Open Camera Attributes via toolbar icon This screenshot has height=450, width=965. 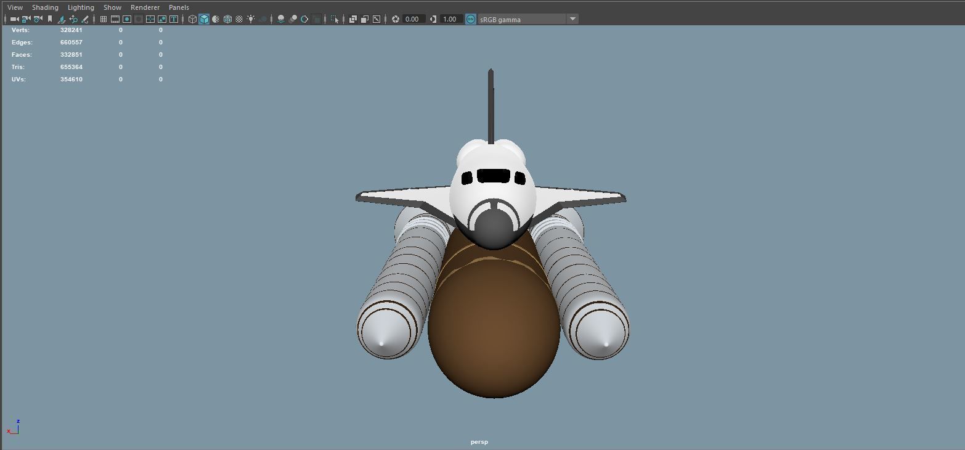(x=38, y=19)
